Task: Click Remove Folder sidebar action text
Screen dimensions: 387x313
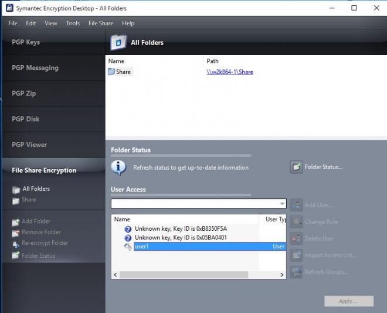Action: click(41, 232)
